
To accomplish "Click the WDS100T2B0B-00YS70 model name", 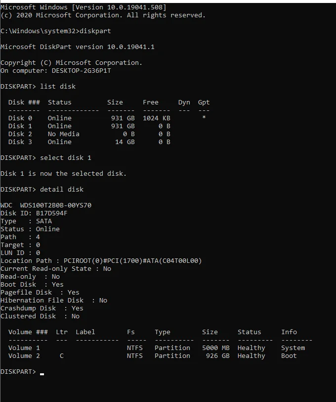I will [x=55, y=205].
